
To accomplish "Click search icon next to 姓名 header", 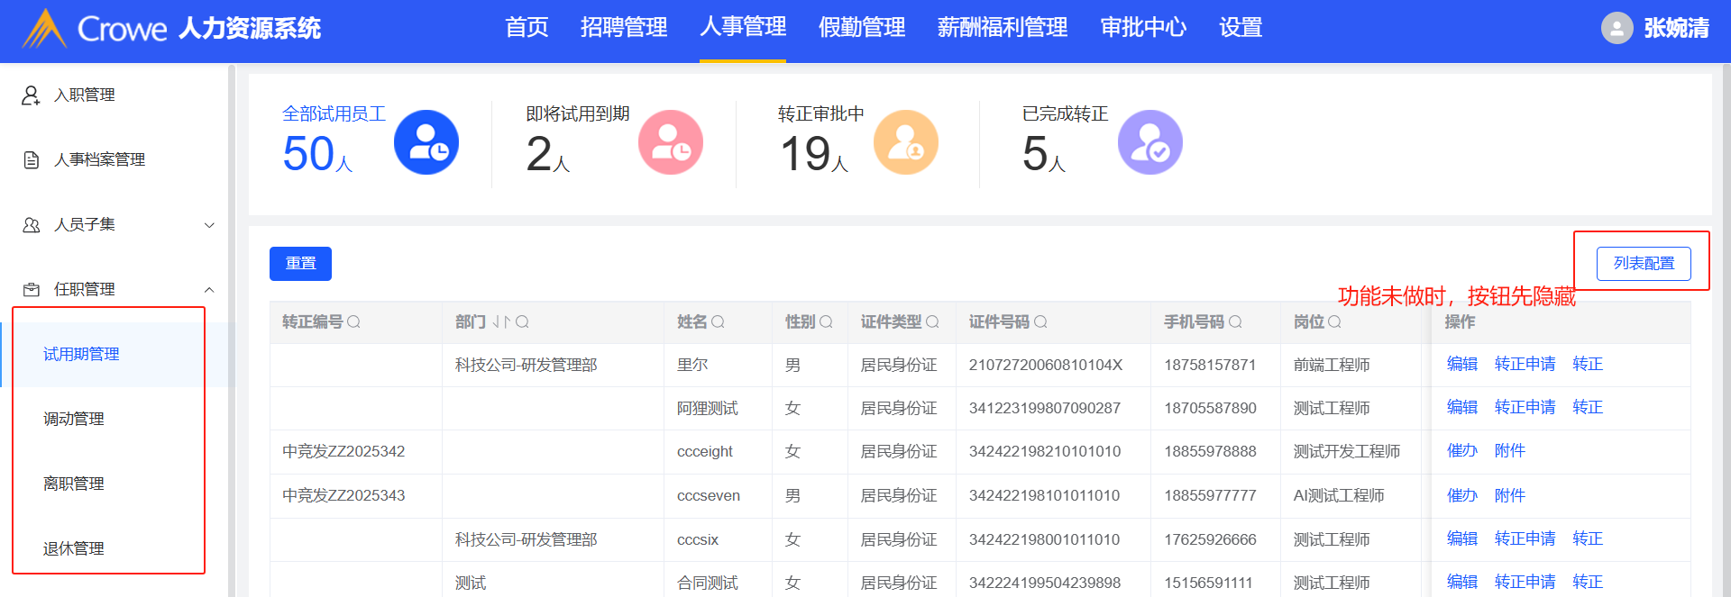I will (x=718, y=321).
